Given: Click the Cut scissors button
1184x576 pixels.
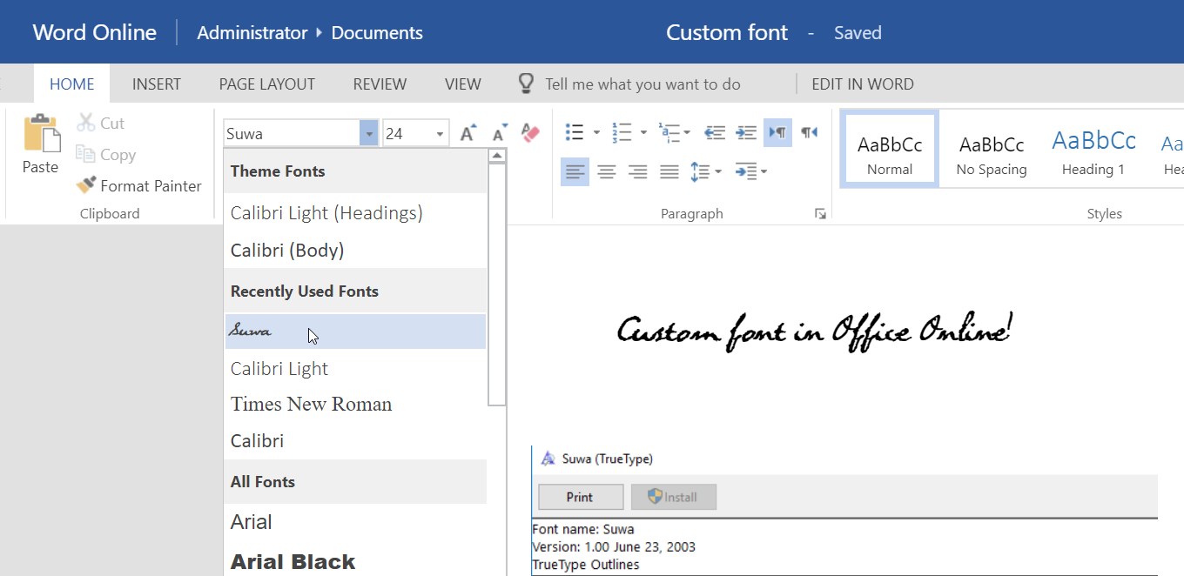Looking at the screenshot, I should pos(100,124).
